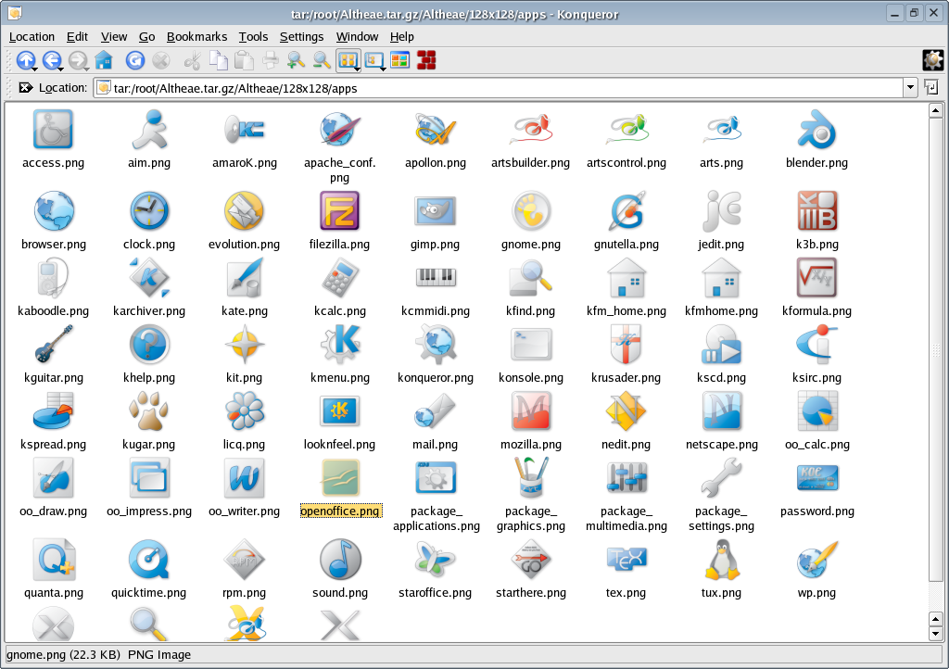This screenshot has height=669, width=949.
Task: Click the Print toolbar icon
Action: click(271, 60)
